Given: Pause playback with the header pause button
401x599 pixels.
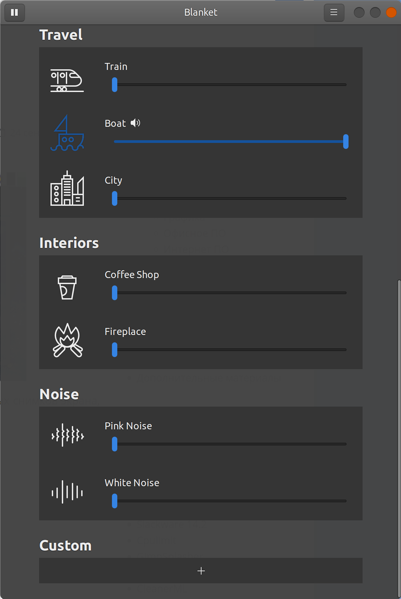Looking at the screenshot, I should pos(15,13).
